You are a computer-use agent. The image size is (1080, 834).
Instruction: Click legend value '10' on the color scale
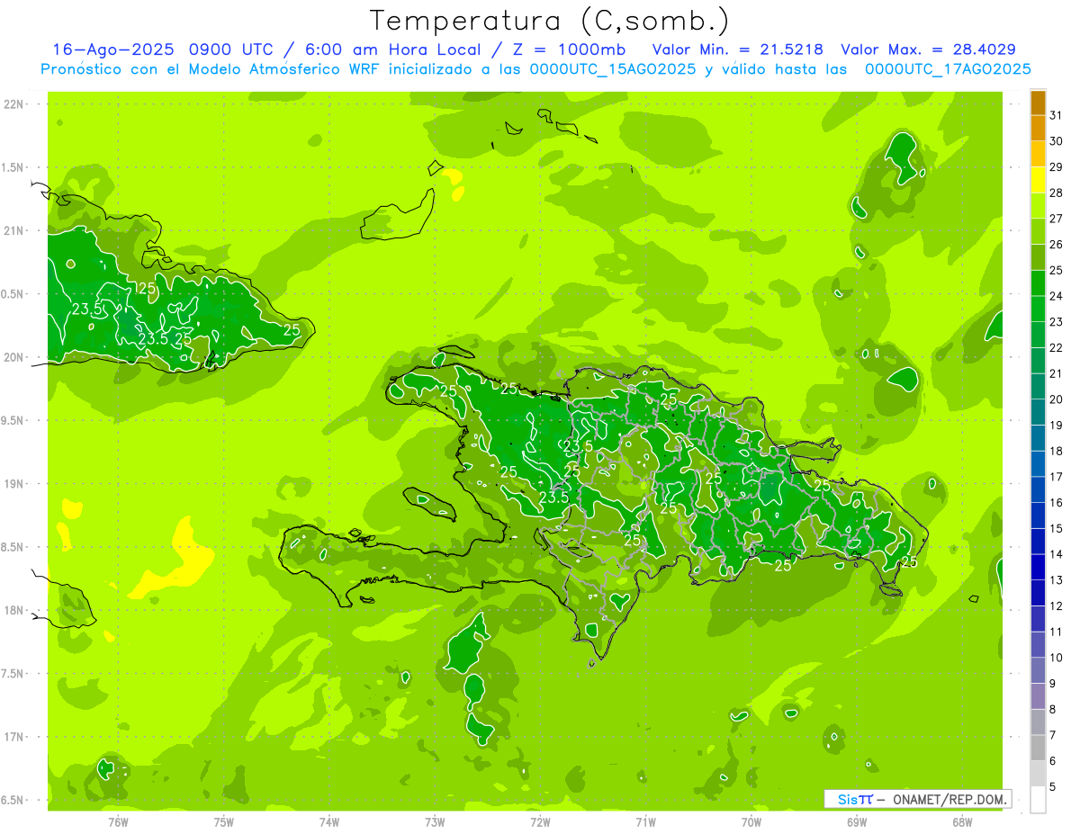coord(1056,658)
